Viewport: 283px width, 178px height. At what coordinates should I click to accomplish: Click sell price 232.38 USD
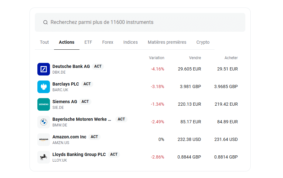189,140
